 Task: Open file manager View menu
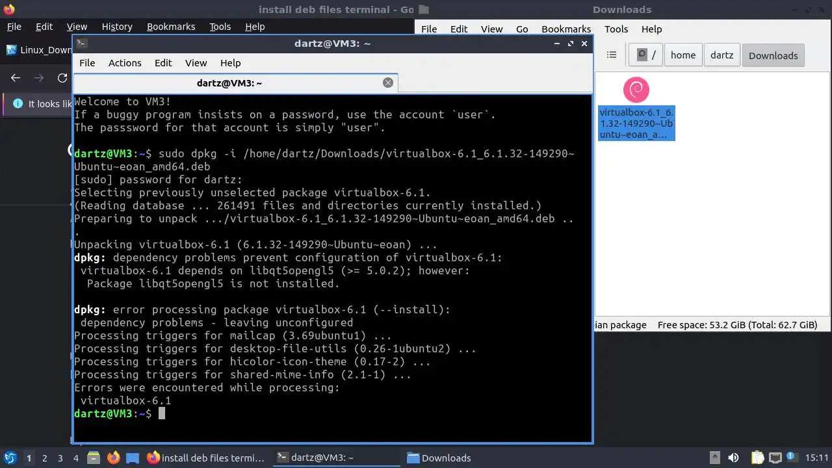point(491,29)
